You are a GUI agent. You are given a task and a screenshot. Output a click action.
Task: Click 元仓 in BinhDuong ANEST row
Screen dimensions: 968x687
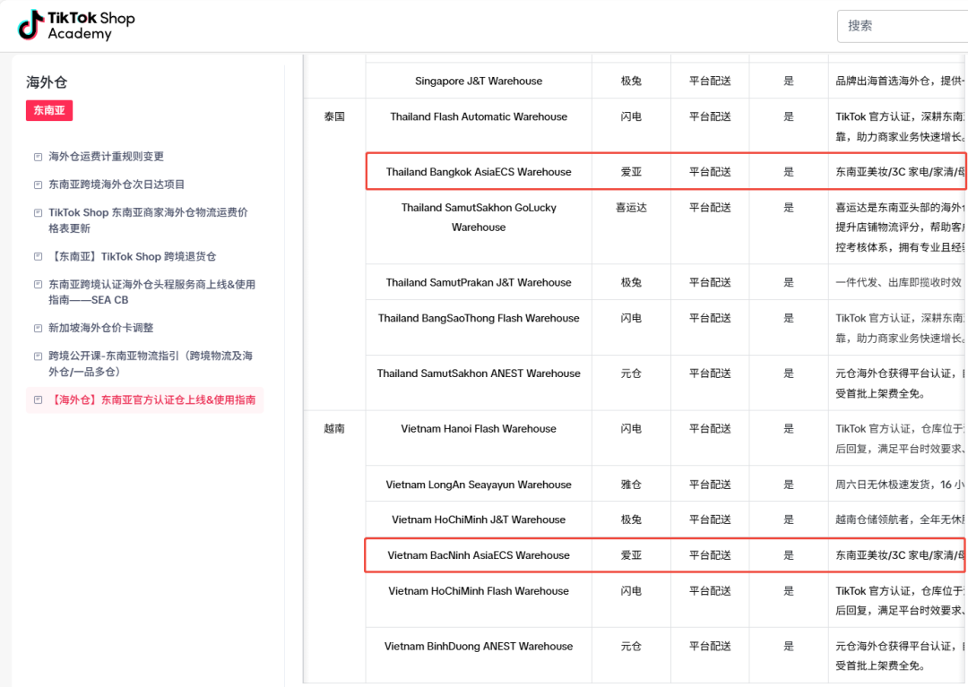click(631, 647)
